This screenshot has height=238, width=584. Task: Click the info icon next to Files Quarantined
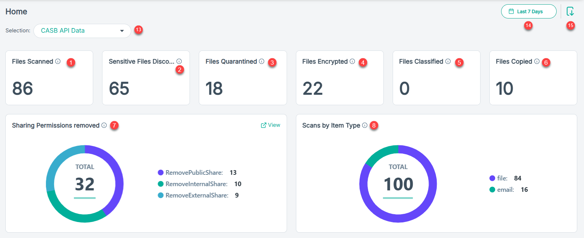pos(261,61)
